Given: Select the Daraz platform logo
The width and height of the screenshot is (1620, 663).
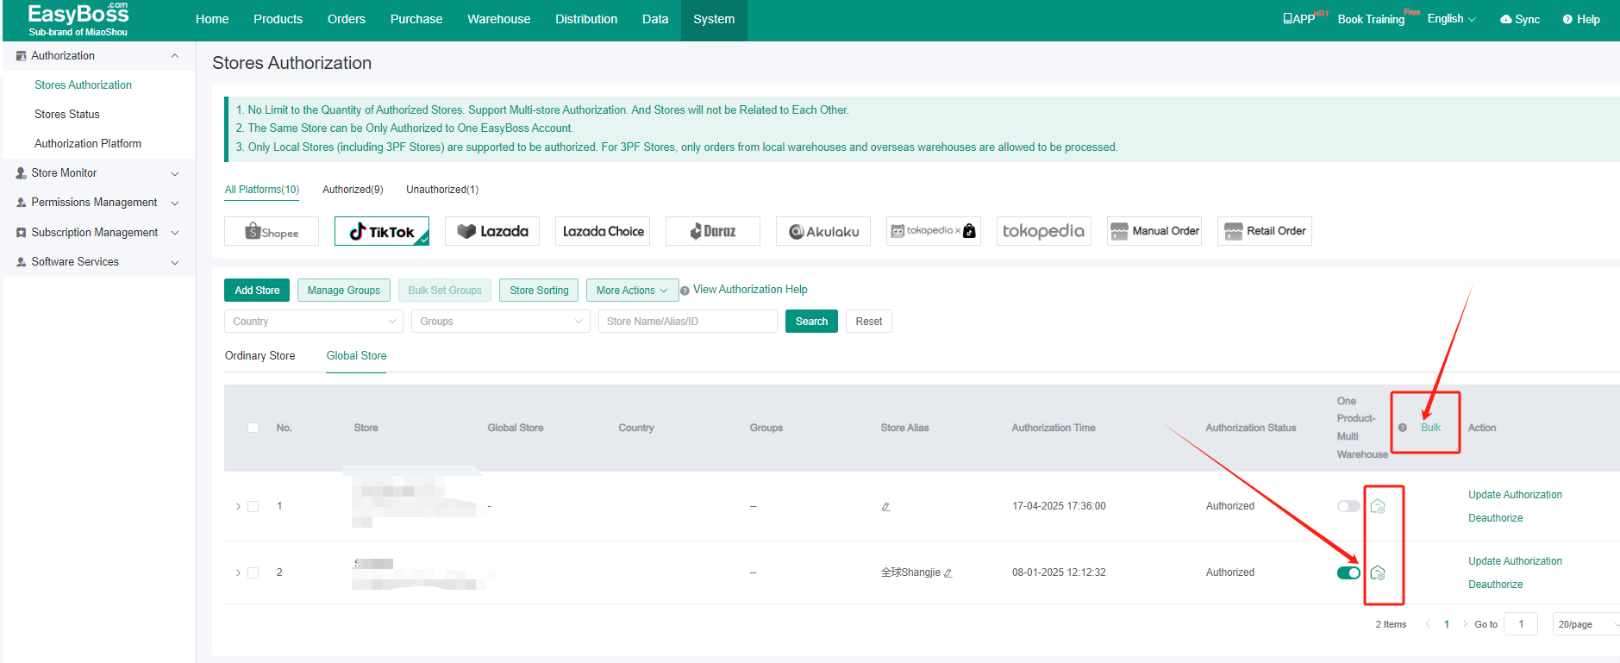Looking at the screenshot, I should pyautogui.click(x=713, y=231).
